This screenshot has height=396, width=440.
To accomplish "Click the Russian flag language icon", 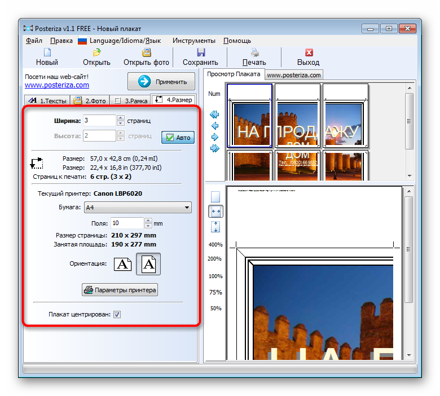I will click(x=82, y=41).
